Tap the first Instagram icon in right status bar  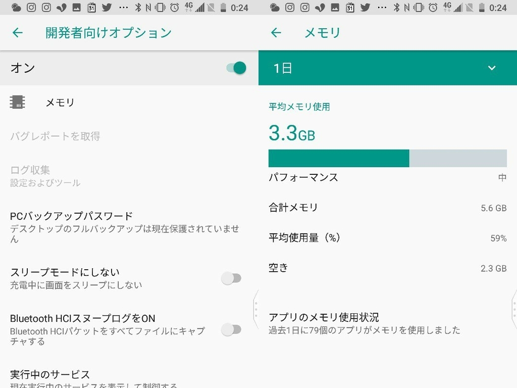click(289, 7)
